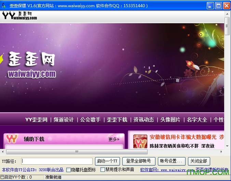
Task: Expand 更多» in 辅助下载 panel
Action: tap(114, 139)
